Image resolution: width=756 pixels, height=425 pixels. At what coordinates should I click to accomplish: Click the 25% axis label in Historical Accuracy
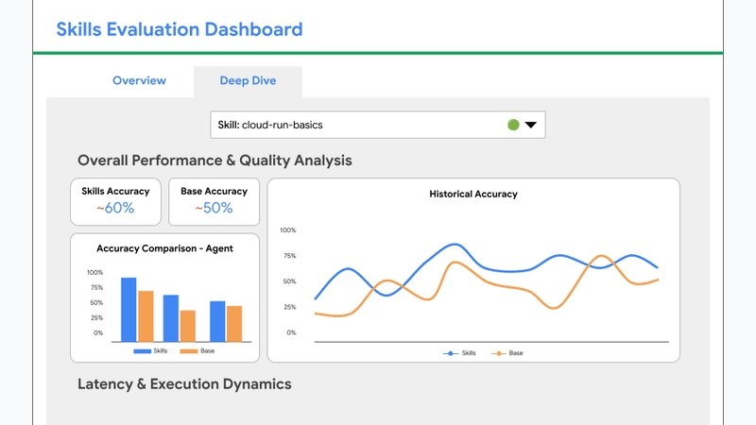(x=289, y=307)
